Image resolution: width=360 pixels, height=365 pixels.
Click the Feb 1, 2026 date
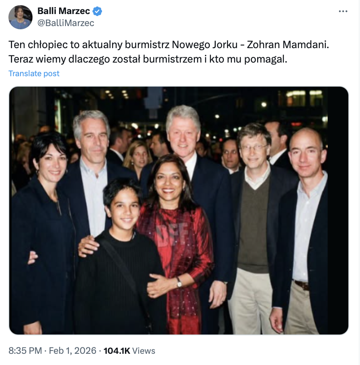[x=73, y=351]
